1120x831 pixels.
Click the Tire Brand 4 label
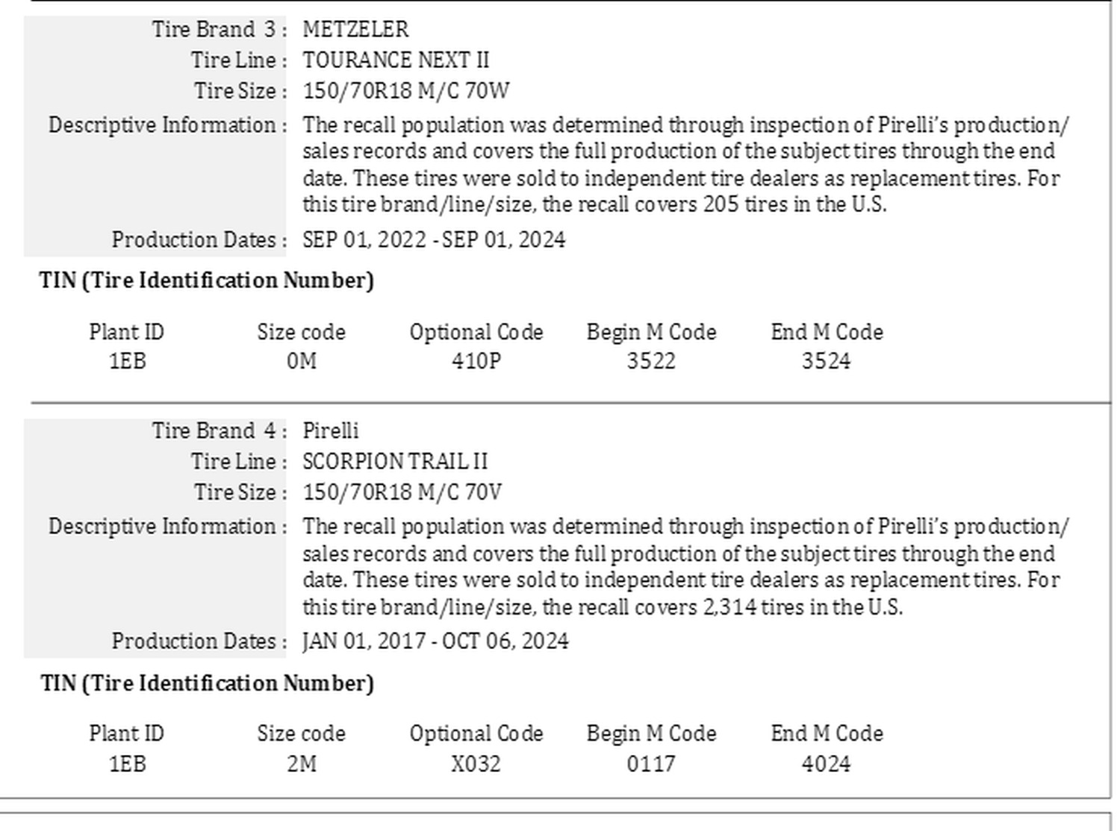coord(220,431)
